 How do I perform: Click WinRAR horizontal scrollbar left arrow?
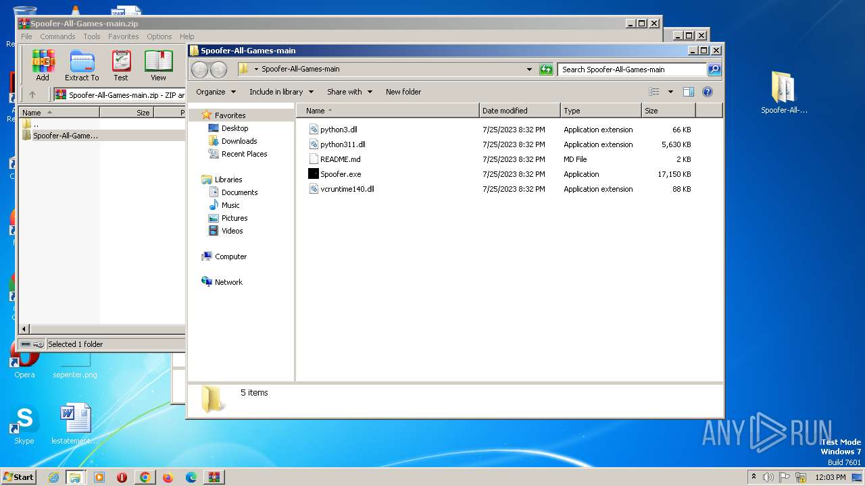[24, 329]
